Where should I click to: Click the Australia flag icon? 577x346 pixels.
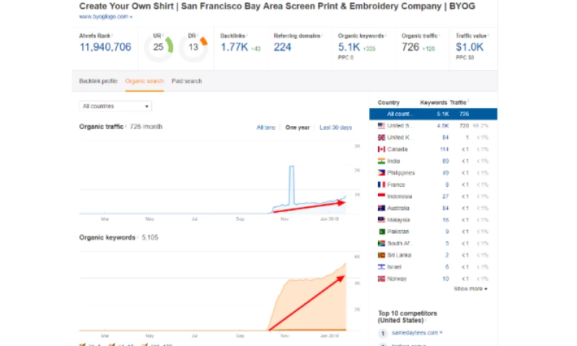(x=382, y=208)
